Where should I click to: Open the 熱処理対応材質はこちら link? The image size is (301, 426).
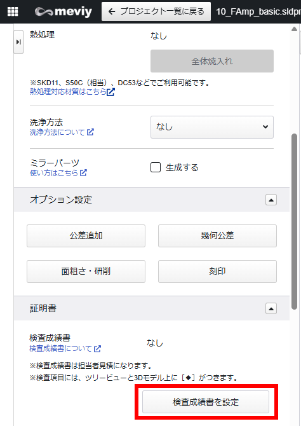click(x=68, y=92)
